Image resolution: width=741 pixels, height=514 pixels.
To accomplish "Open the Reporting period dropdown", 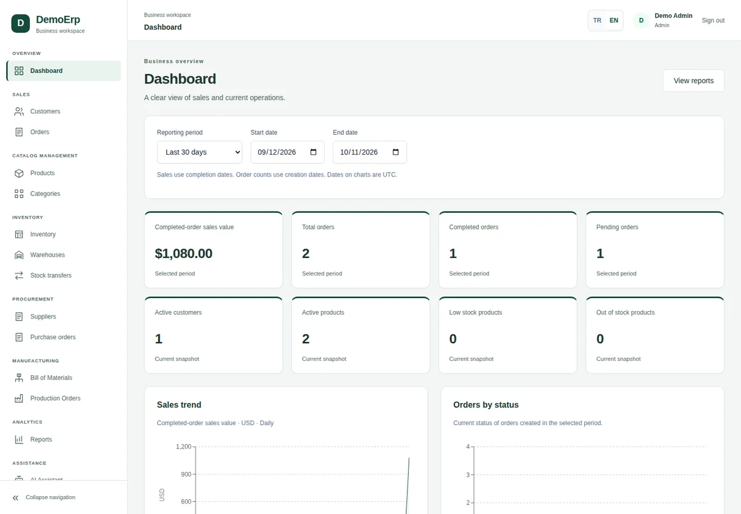I will coord(199,152).
